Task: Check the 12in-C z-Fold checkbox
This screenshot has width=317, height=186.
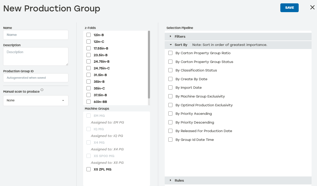Action: [x=89, y=42]
